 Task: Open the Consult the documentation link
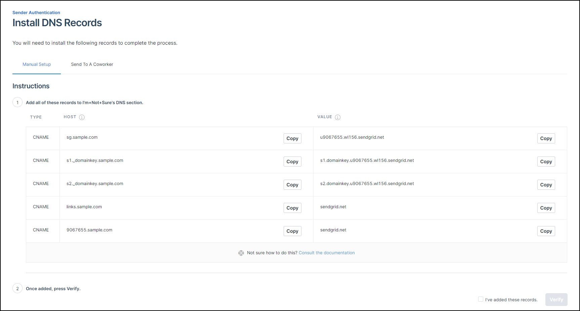pos(326,253)
